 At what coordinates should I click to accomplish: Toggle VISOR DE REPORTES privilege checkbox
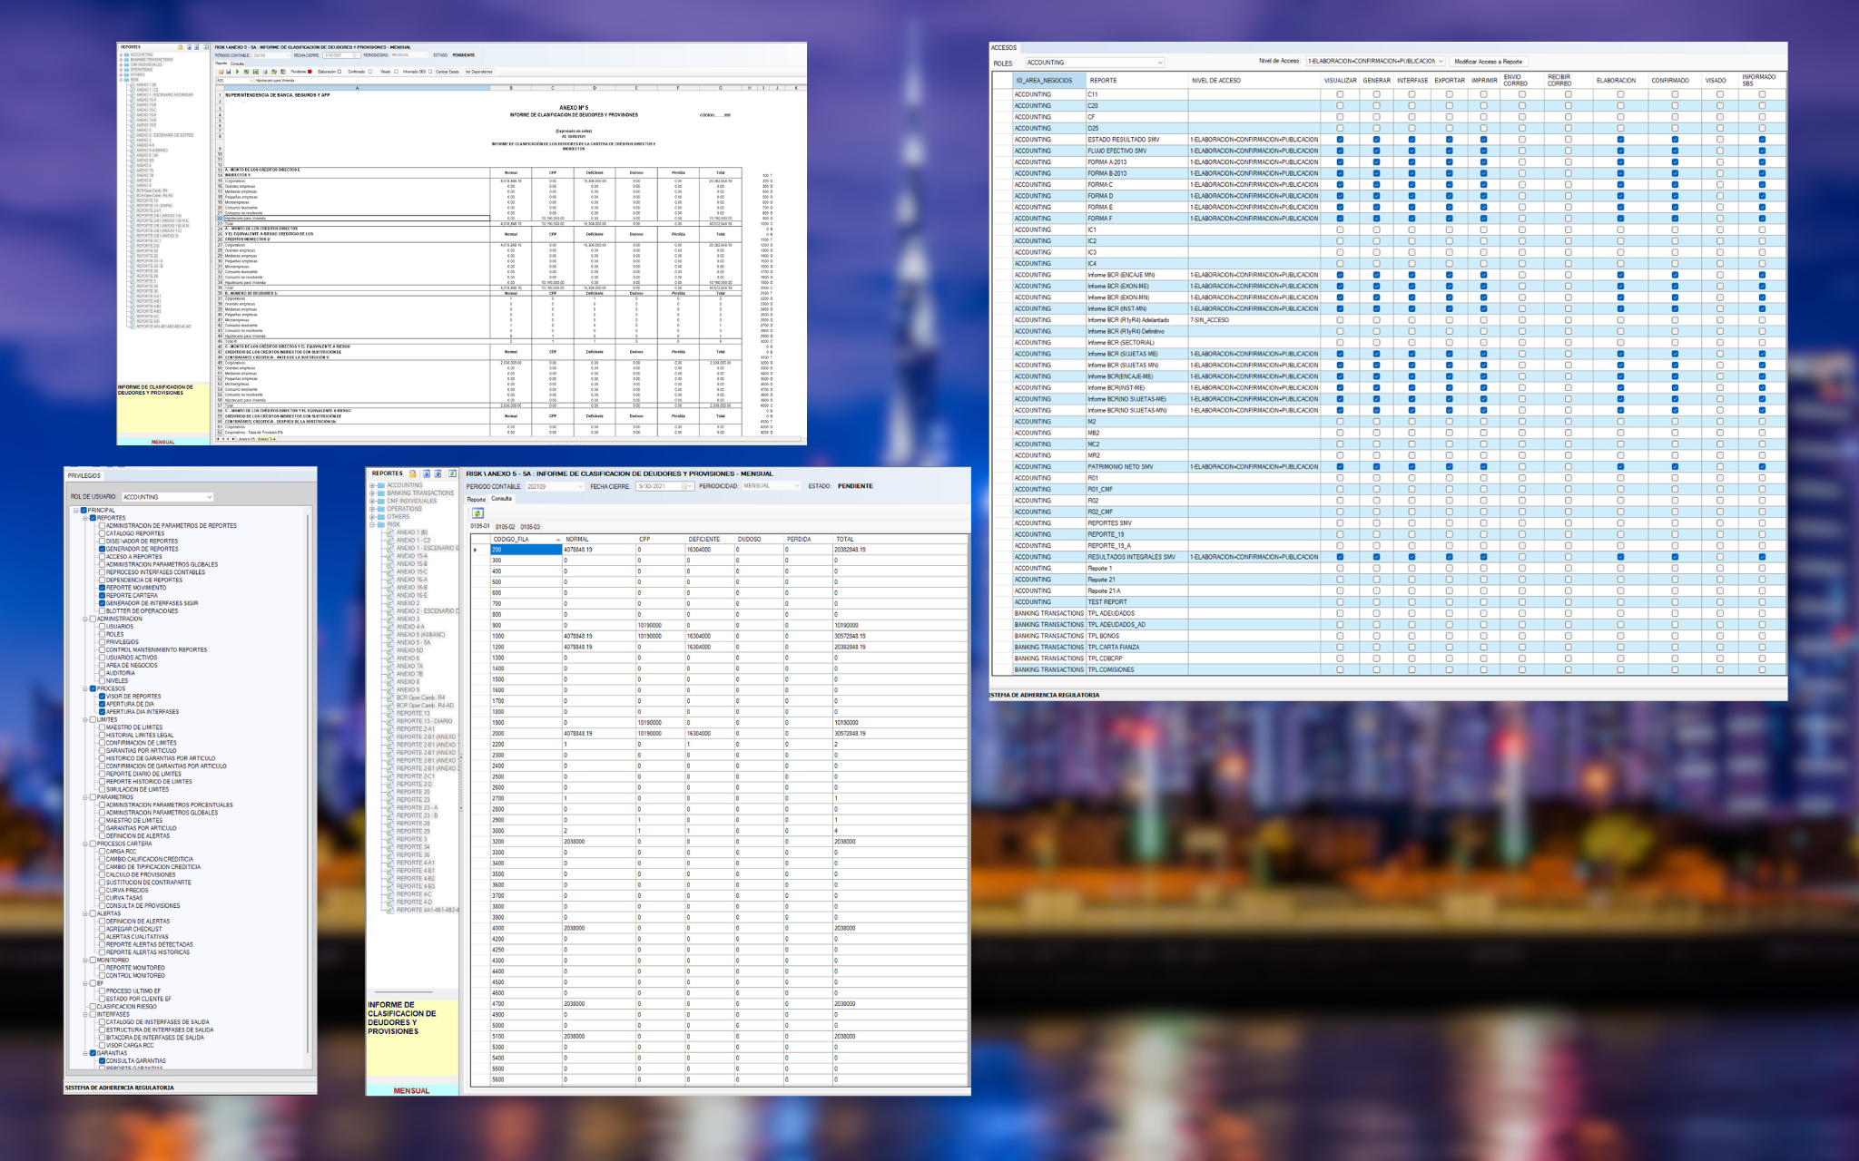(x=102, y=696)
